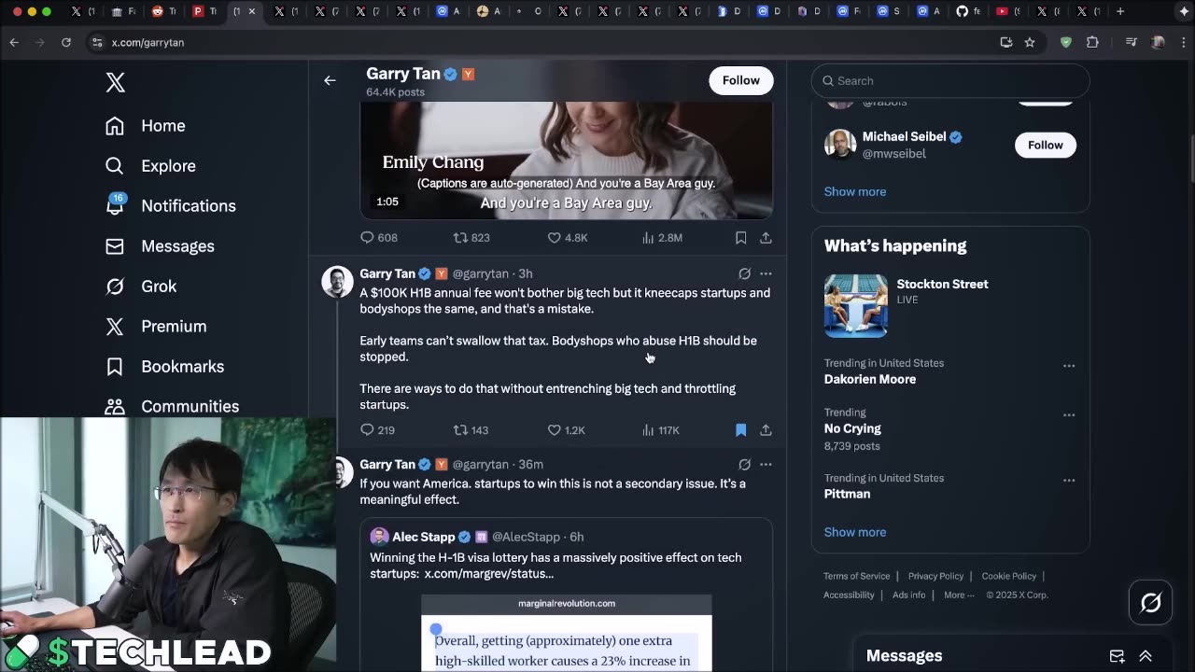Open the browser extensions puzzle icon
This screenshot has width=1195, height=672.
click(1092, 42)
